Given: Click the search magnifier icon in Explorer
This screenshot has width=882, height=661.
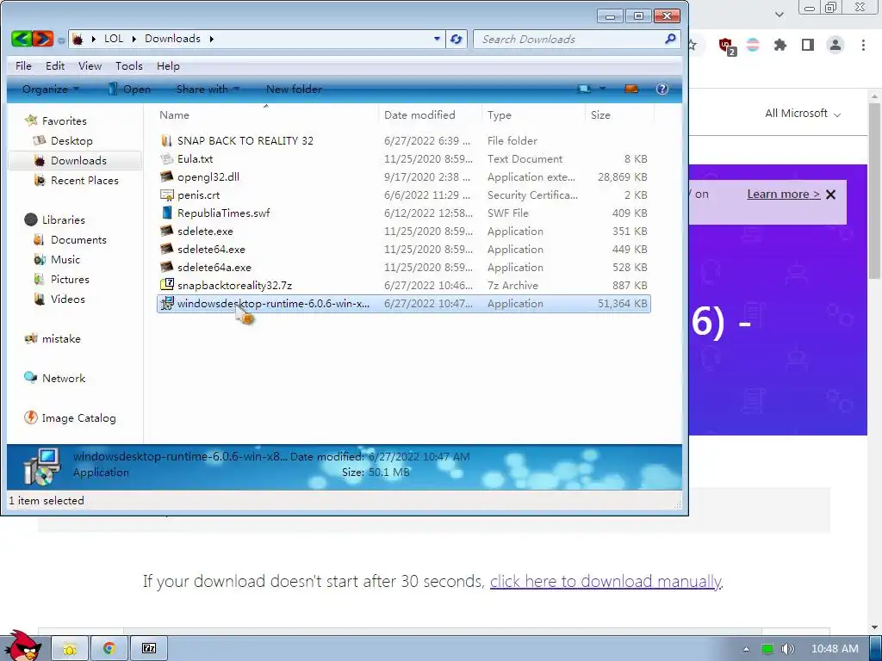Looking at the screenshot, I should [670, 39].
